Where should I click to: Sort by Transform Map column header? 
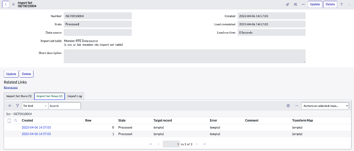302,120
